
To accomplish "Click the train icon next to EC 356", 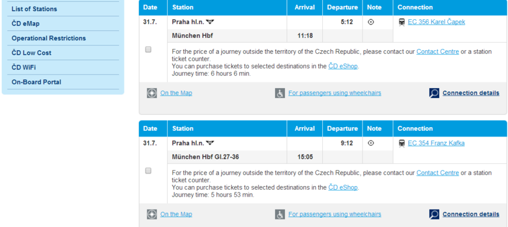I will click(401, 22).
